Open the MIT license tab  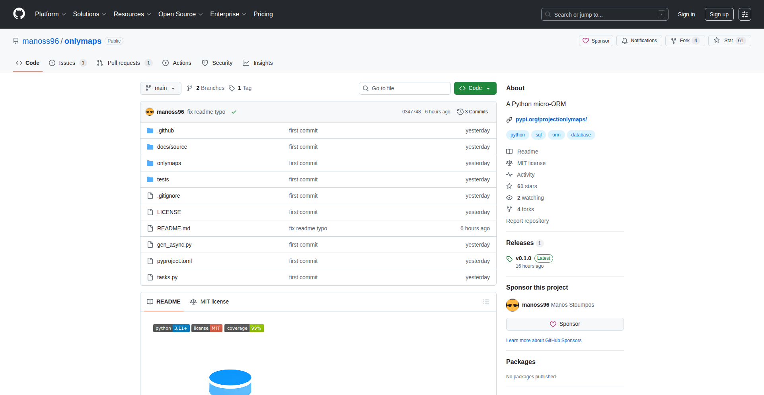click(210, 302)
